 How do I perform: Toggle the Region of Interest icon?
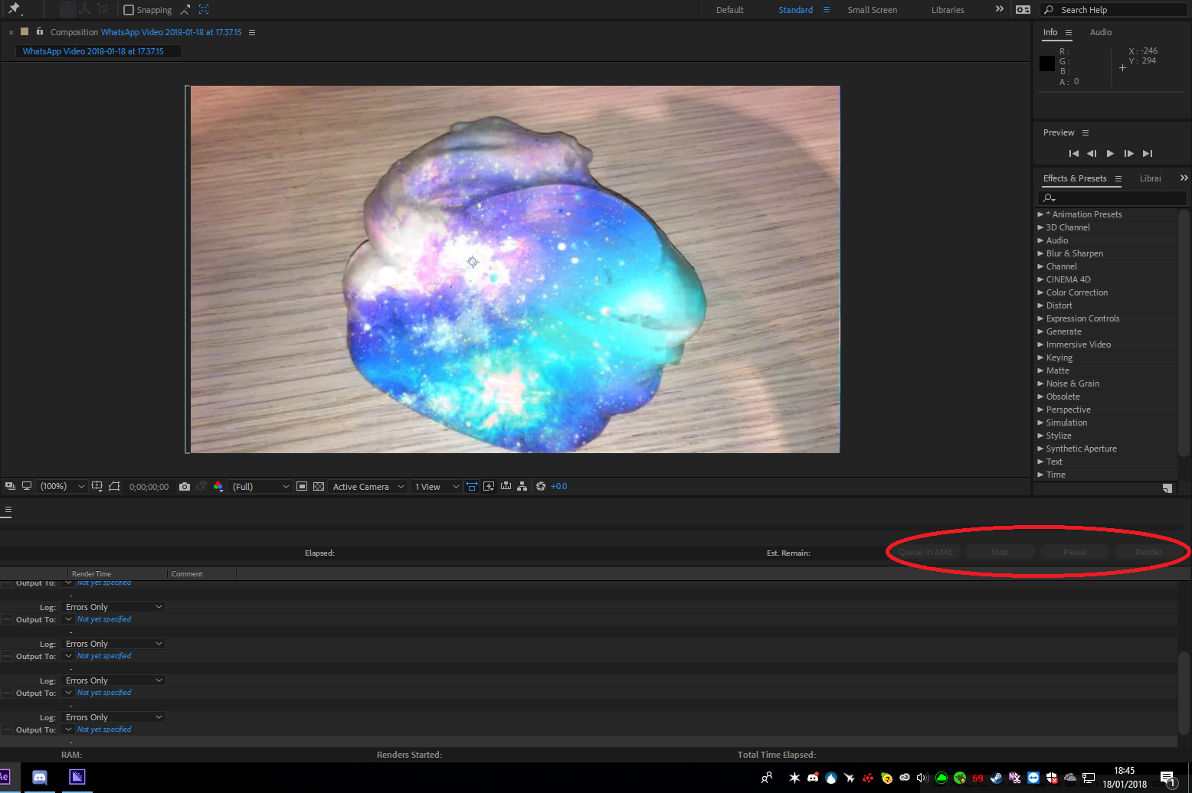point(302,486)
